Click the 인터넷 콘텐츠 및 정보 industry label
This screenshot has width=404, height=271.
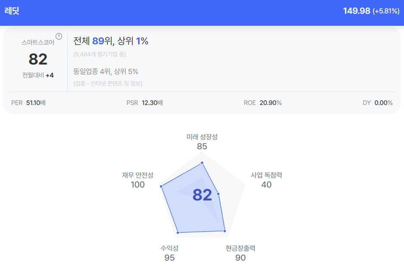tap(108, 83)
